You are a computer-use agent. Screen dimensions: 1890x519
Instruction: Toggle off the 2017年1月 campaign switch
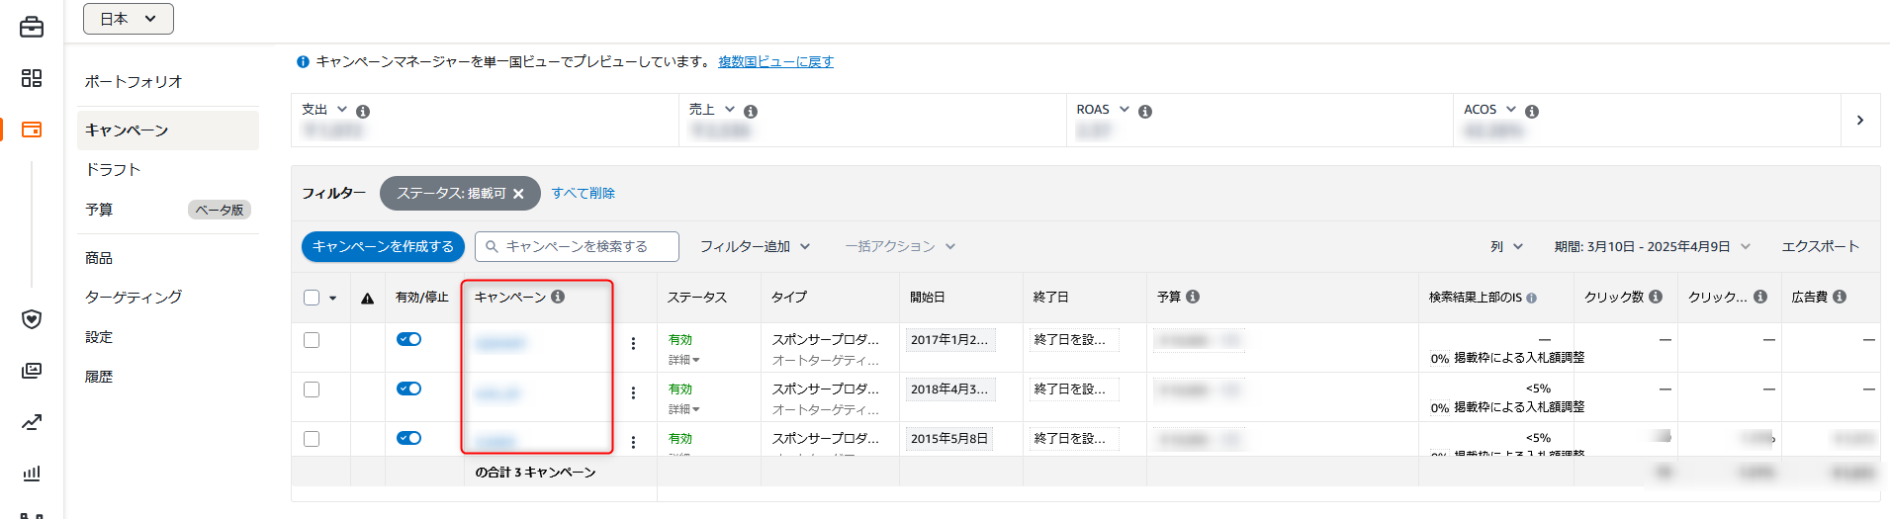coord(409,339)
